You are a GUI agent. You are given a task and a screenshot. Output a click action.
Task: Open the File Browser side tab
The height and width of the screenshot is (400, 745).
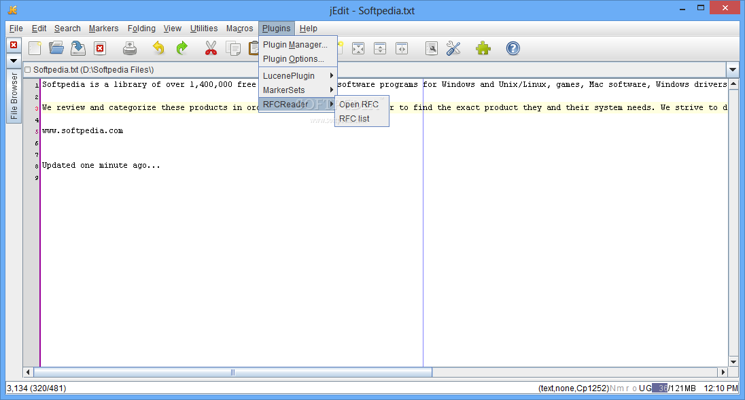14,96
